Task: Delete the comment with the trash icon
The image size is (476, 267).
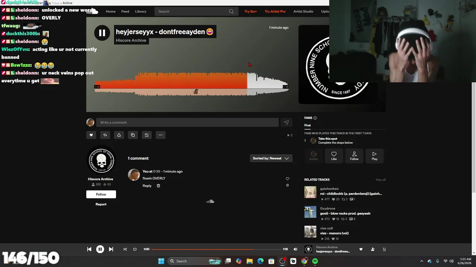Action: (x=158, y=186)
